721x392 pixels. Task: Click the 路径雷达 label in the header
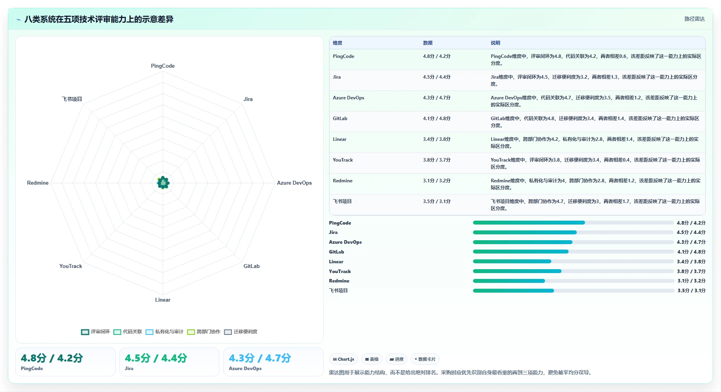click(694, 19)
